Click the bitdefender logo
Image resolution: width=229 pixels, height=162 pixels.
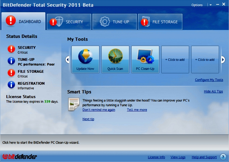[19, 157]
